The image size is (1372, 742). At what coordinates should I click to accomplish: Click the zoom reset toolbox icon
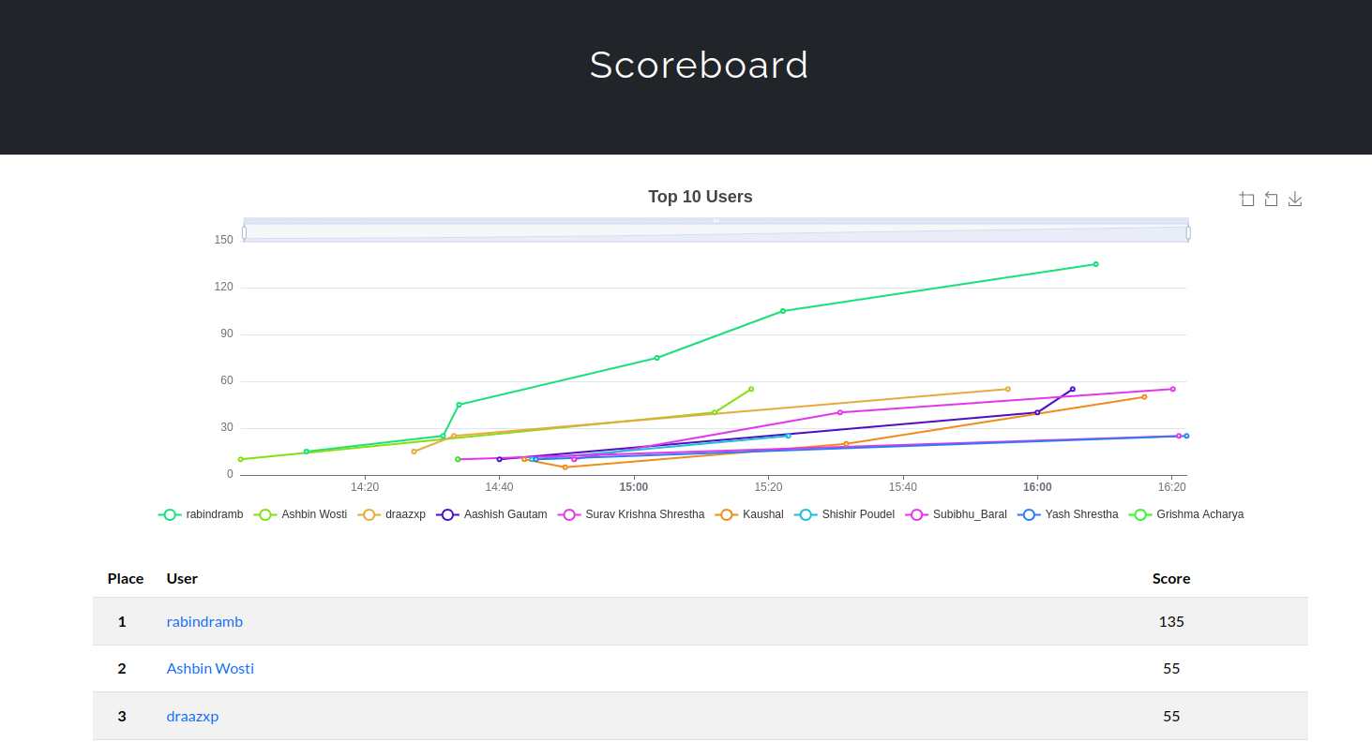1271,199
